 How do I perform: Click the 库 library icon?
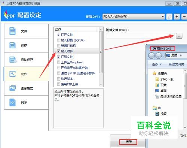pos(155,108)
